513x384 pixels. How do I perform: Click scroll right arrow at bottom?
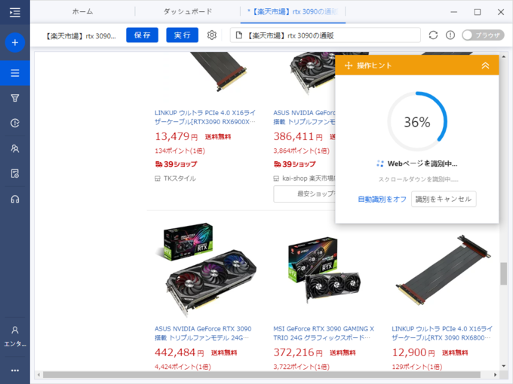495,374
